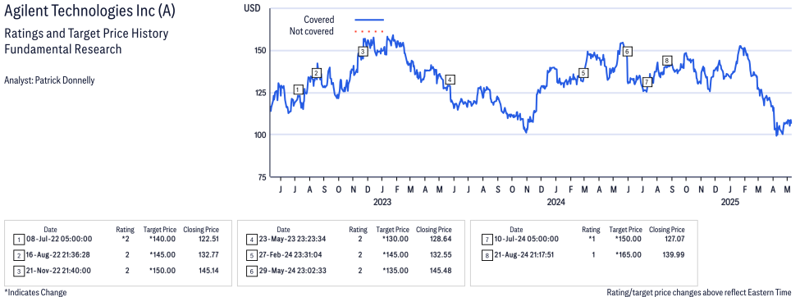Click the numbered box 7 in table
Viewport: 800px width, 297px height.
487,239
